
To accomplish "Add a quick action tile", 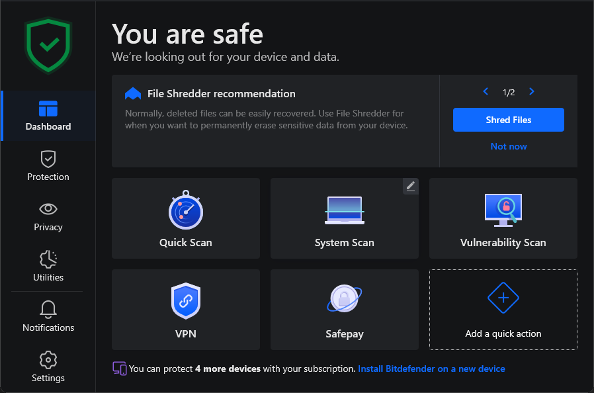I will [x=503, y=310].
